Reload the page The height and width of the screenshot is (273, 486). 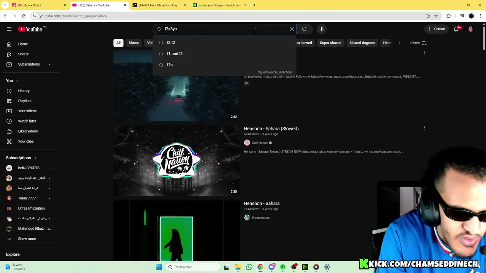(x=24, y=16)
